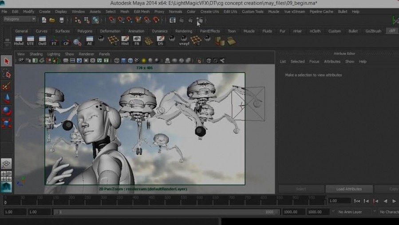Open the viewport Renderer menu
This screenshot has height=225, width=399.
[86, 54]
